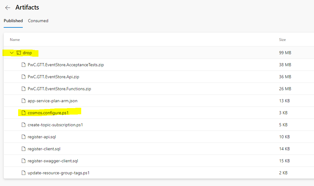
Task: Select the Published tab
Action: click(13, 21)
